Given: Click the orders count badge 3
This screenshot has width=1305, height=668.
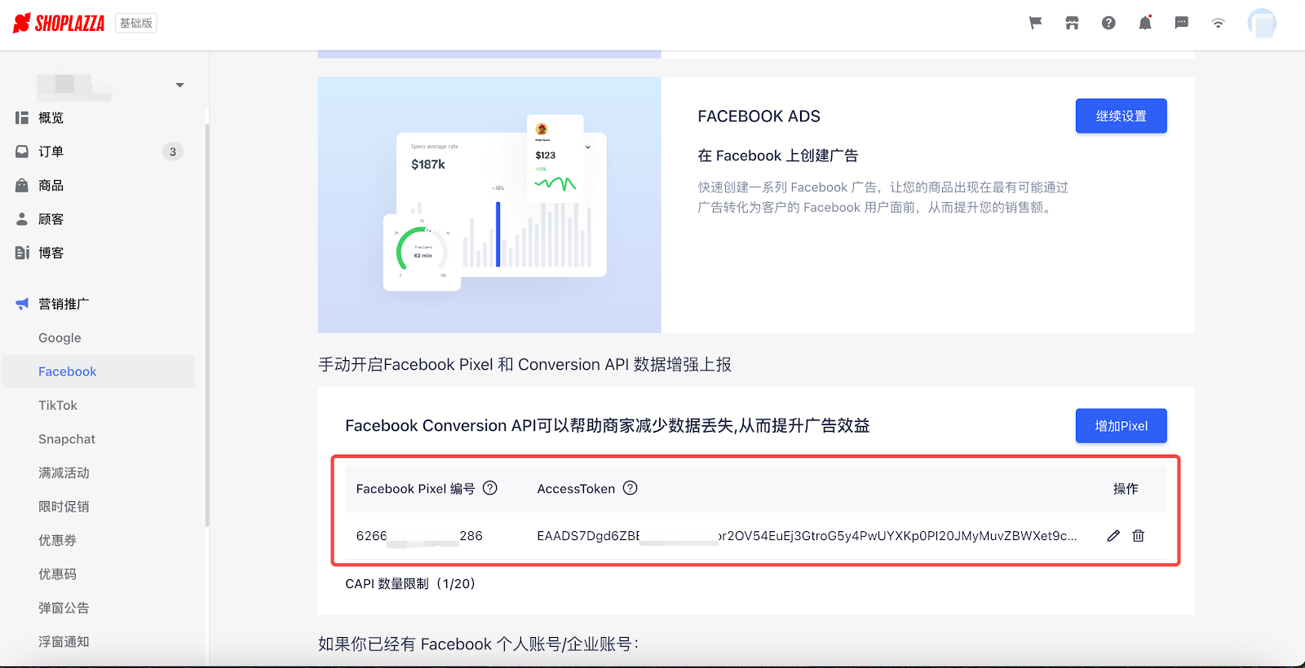Looking at the screenshot, I should [172, 152].
